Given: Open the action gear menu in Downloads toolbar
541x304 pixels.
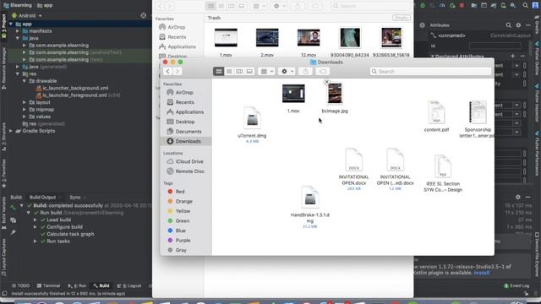Looking at the screenshot, I should 287,71.
